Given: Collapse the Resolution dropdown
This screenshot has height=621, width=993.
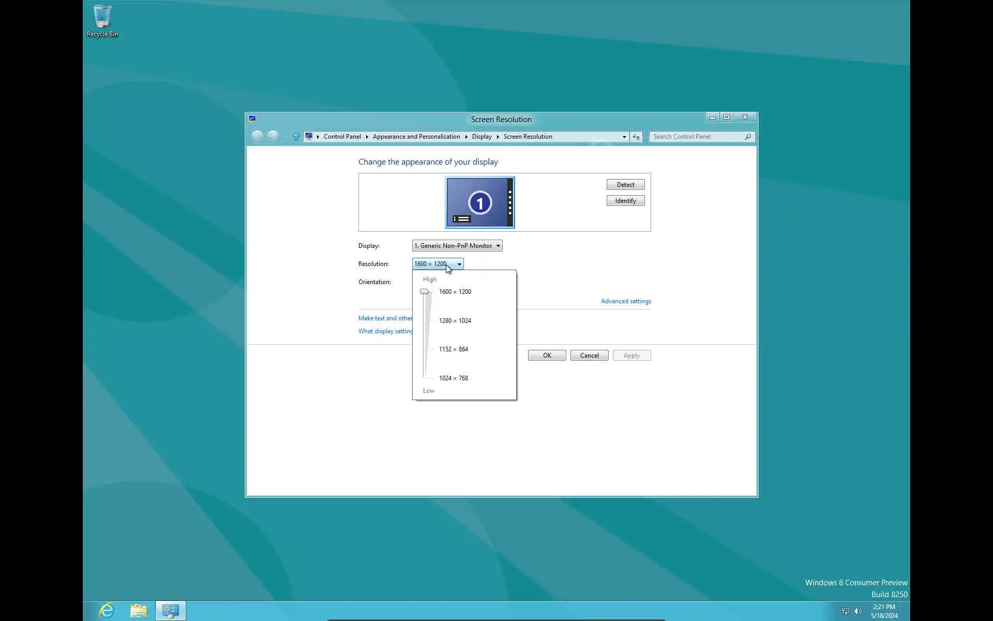Looking at the screenshot, I should [459, 264].
